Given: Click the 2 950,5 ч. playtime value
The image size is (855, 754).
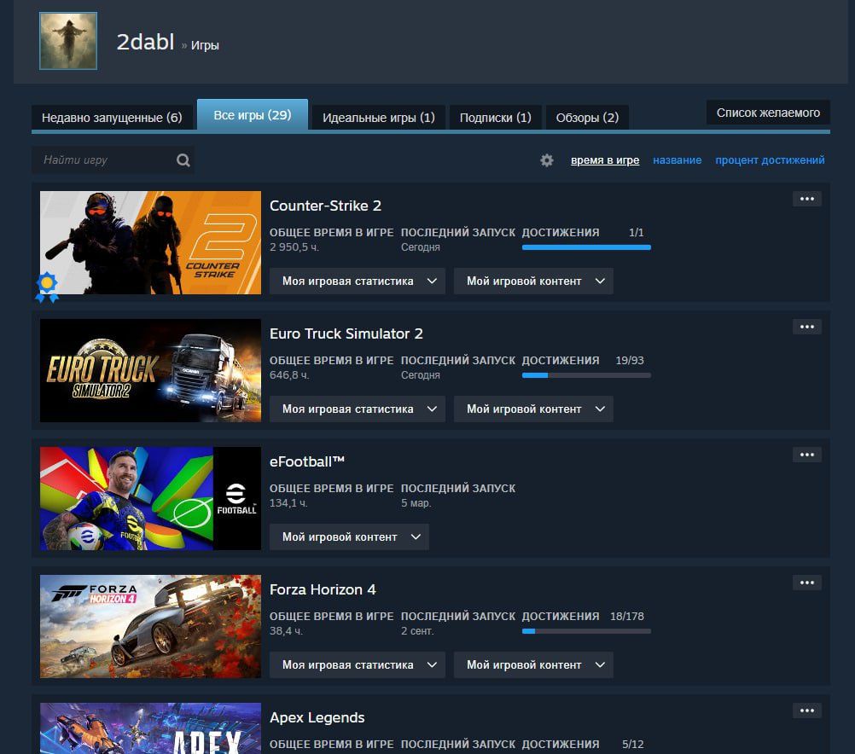Looking at the screenshot, I should coord(294,247).
